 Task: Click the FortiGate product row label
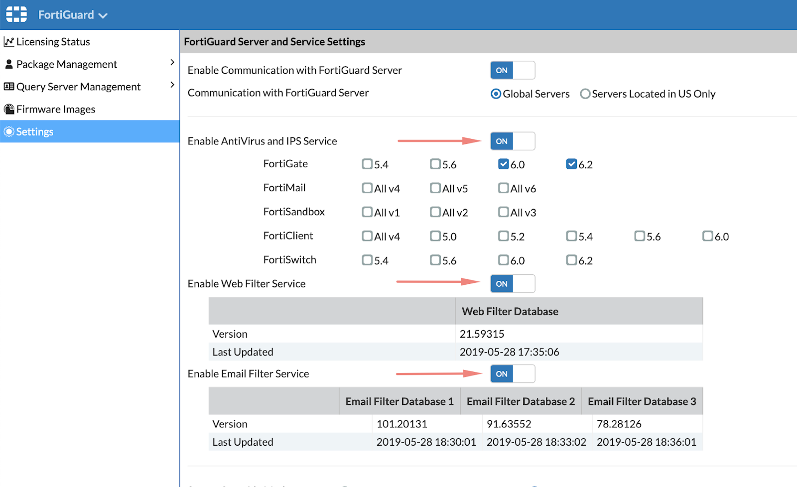pos(285,164)
